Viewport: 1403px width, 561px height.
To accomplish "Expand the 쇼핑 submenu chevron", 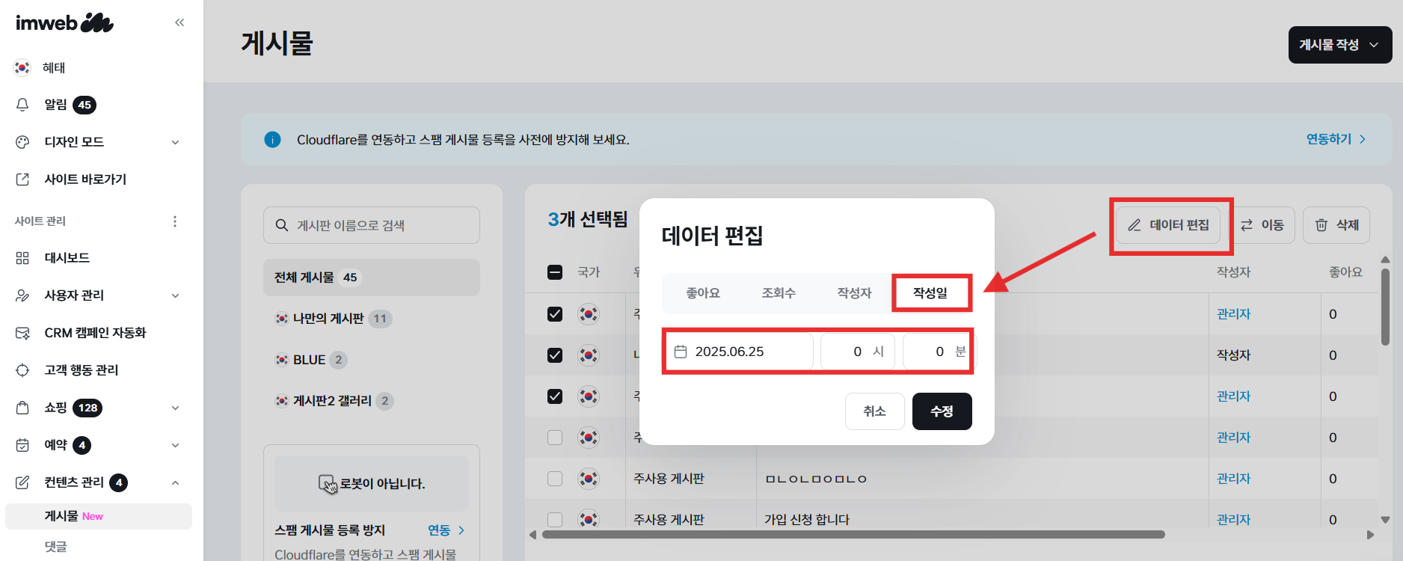I will coord(176,408).
